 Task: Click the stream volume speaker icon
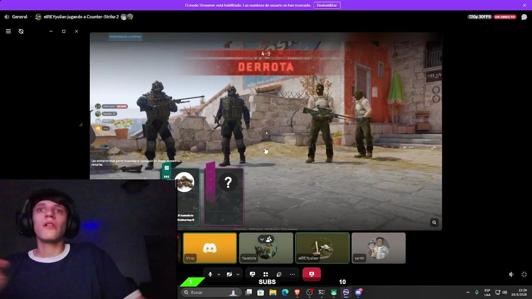pos(511,274)
